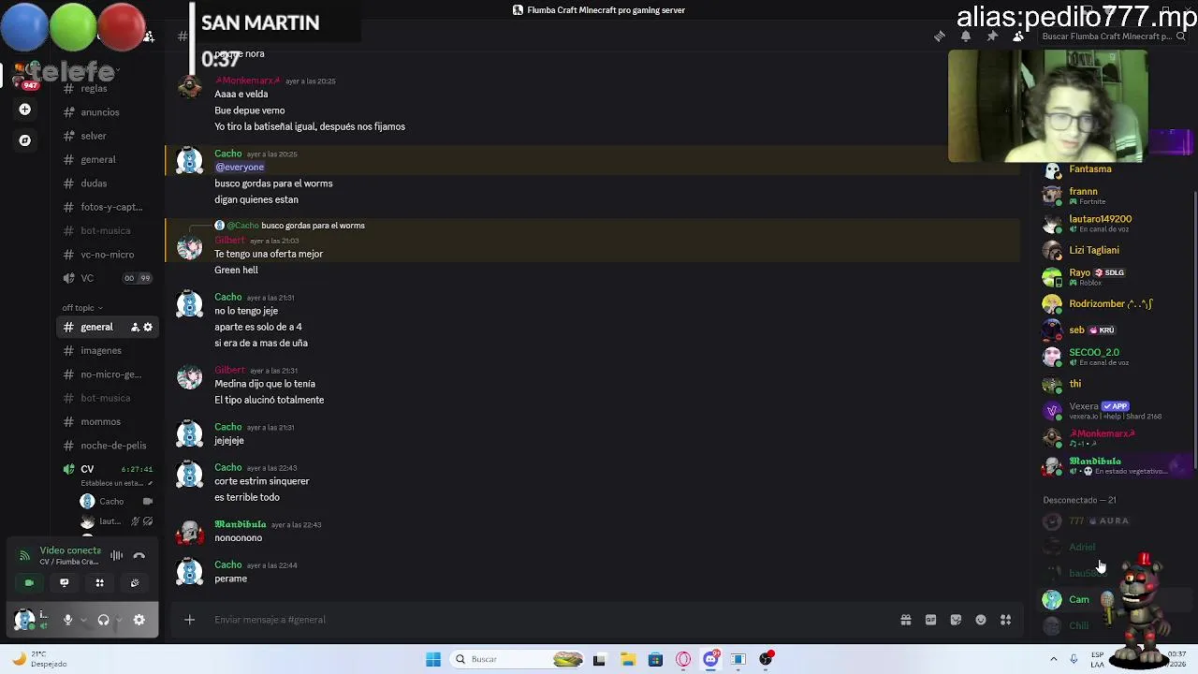Click the add server plus icon
The image size is (1198, 674).
pos(24,110)
